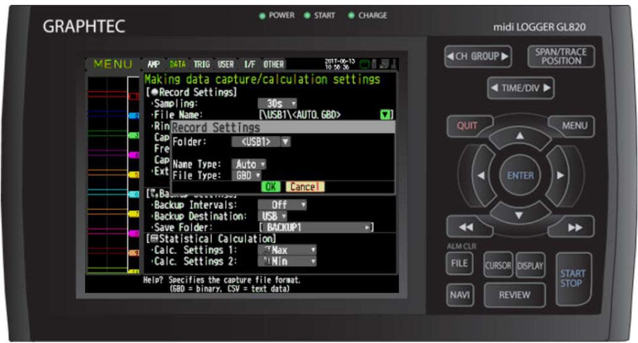Click the down direction key
The height and width of the screenshot is (343, 638).
[x=519, y=215]
